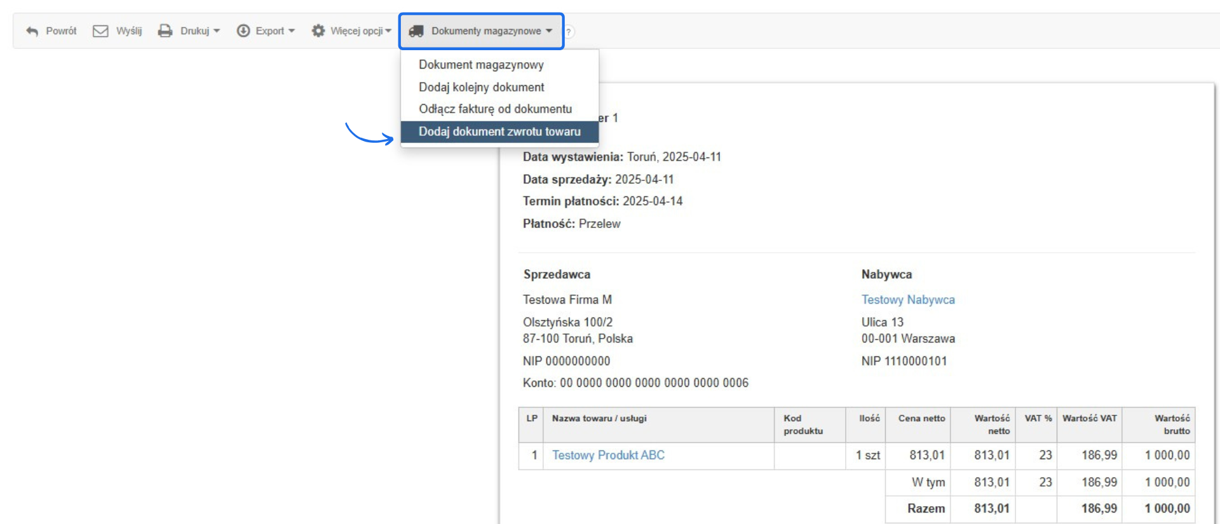The image size is (1220, 524).
Task: Click the truck icon for Dokumenty magazynowe
Action: coord(416,31)
